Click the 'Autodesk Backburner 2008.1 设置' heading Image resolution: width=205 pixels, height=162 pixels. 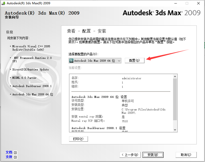coord(98,128)
